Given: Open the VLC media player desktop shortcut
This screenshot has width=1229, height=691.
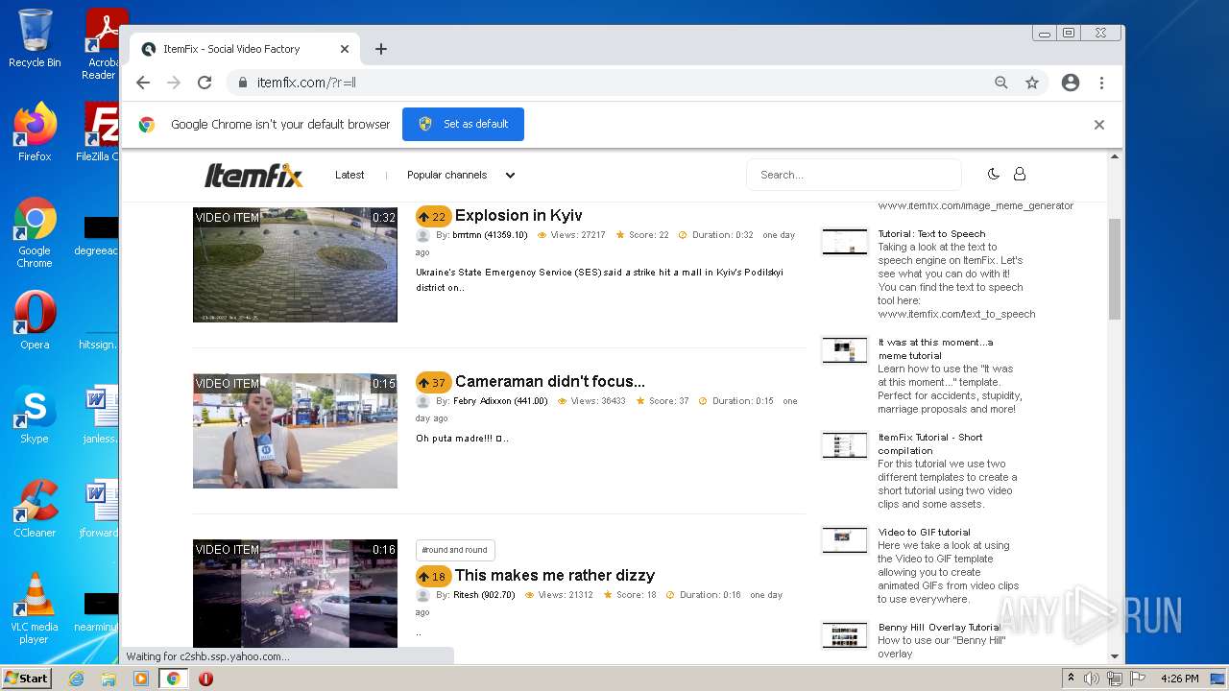Looking at the screenshot, I should coord(35,608).
